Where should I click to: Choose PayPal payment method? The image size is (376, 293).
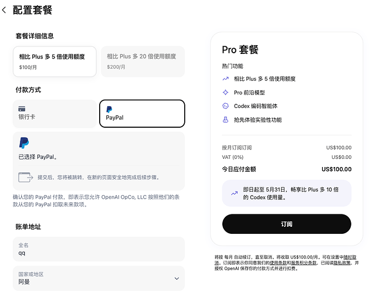[x=142, y=114]
